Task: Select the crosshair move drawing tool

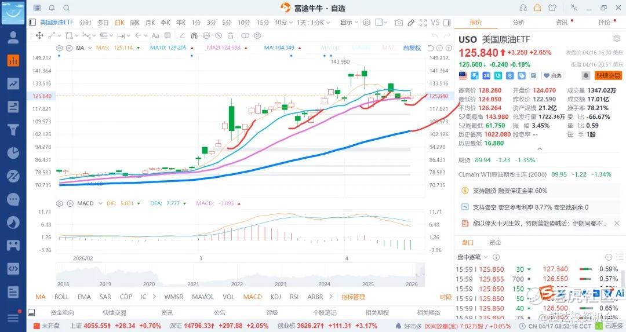Action: 39,35
